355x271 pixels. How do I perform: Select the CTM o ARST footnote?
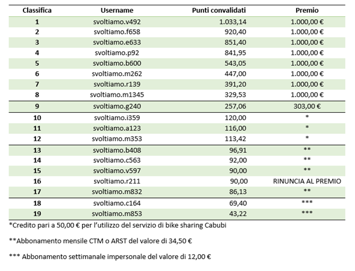[x=101, y=241]
